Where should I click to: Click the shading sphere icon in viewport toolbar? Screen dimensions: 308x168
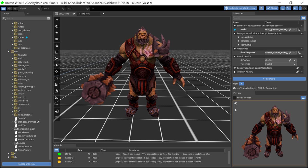[57, 26]
